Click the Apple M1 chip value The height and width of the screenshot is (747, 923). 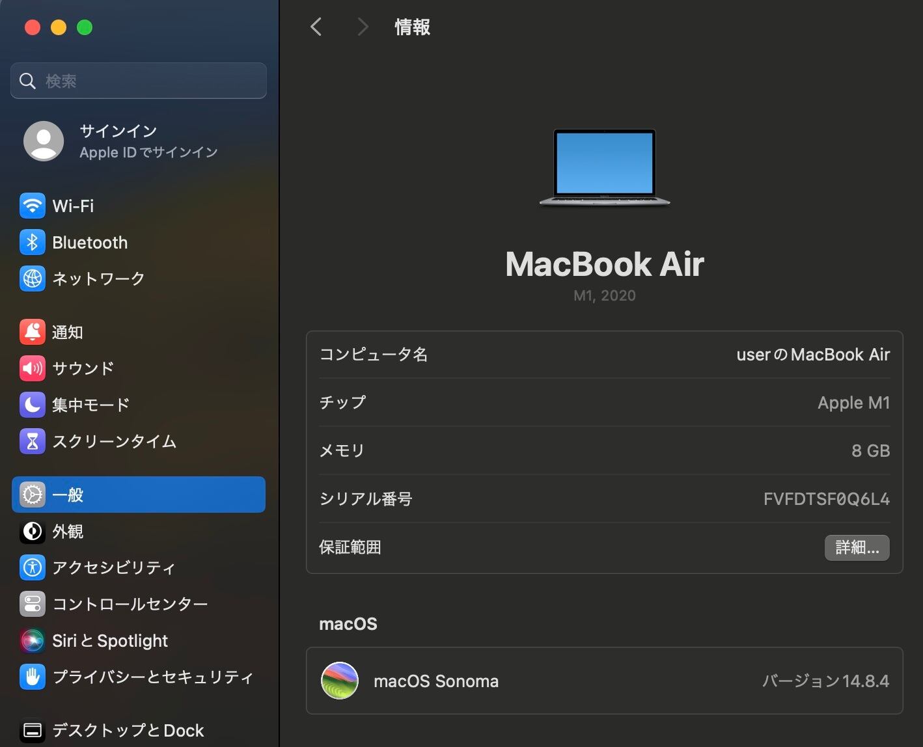(x=853, y=403)
